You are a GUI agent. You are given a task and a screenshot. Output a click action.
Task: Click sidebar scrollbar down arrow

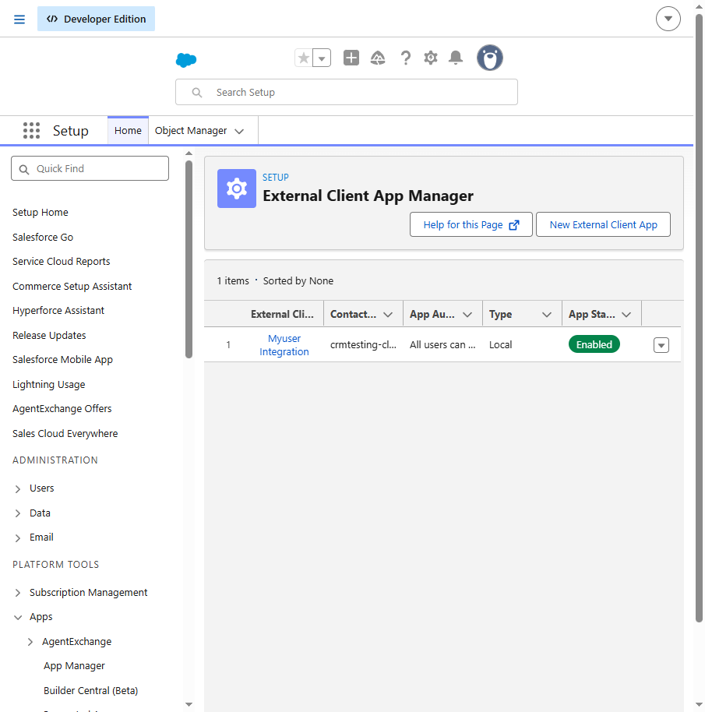pos(189,704)
